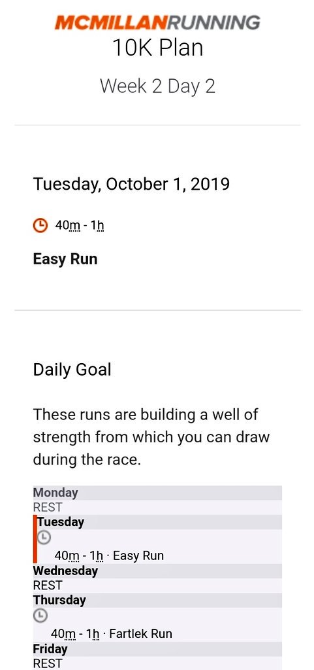This screenshot has height=670, width=314.
Task: Click the REST entry under Monday
Action: click(x=48, y=507)
